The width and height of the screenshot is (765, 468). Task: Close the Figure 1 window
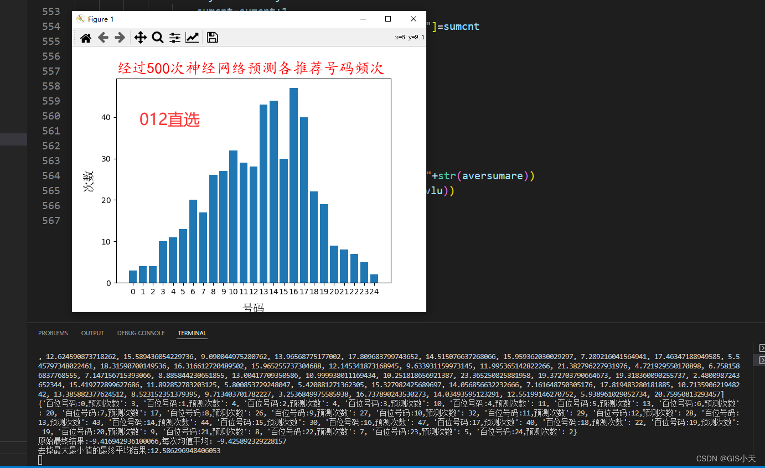click(413, 19)
